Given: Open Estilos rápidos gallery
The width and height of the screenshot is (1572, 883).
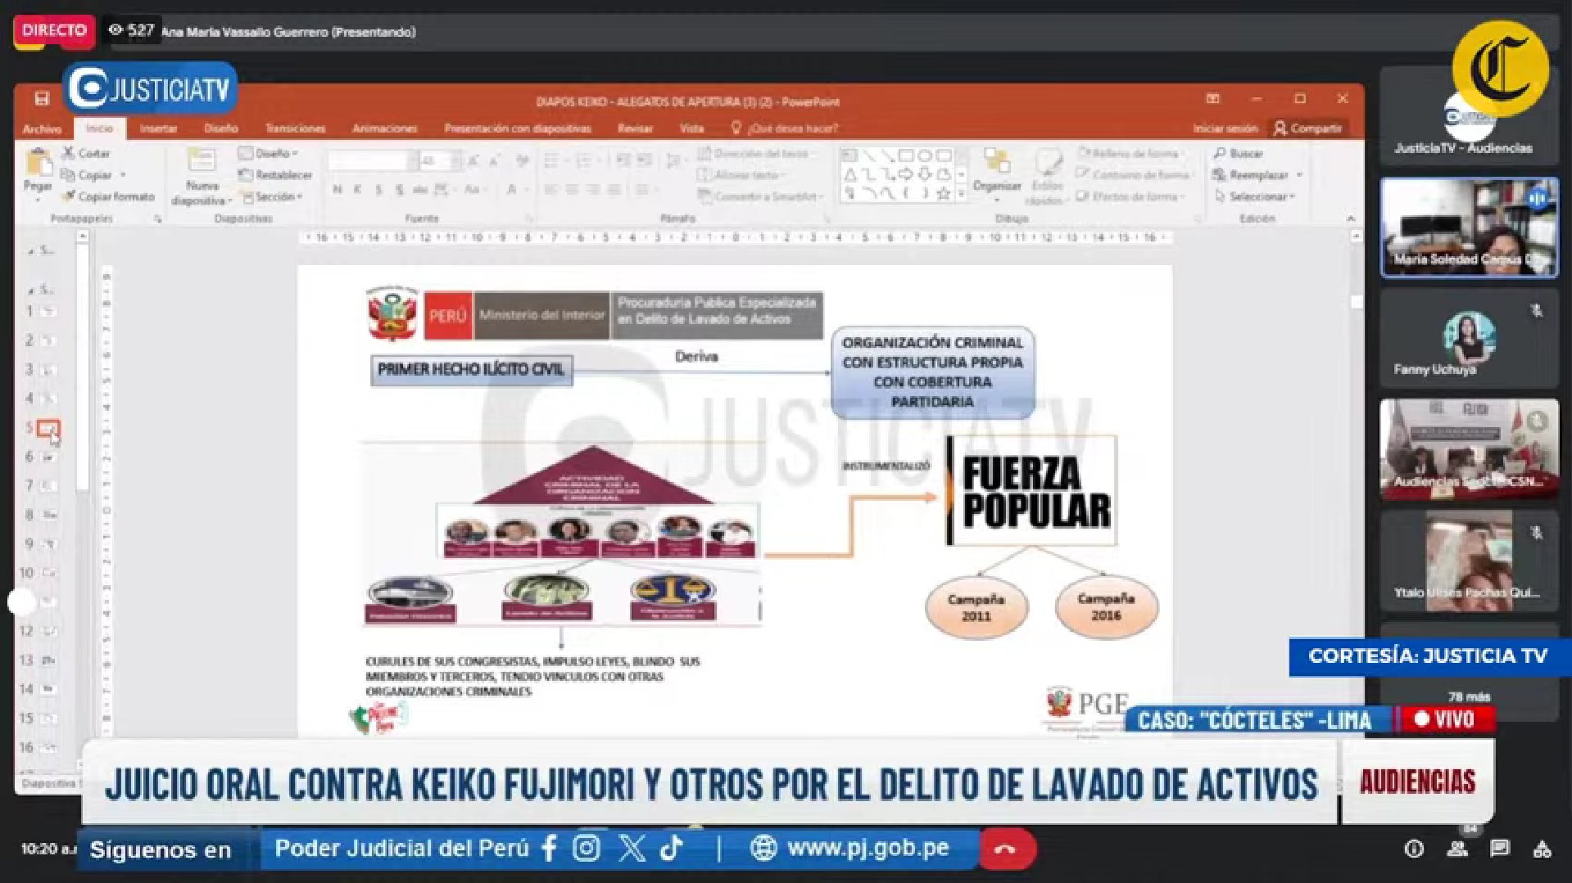Looking at the screenshot, I should tap(1047, 177).
